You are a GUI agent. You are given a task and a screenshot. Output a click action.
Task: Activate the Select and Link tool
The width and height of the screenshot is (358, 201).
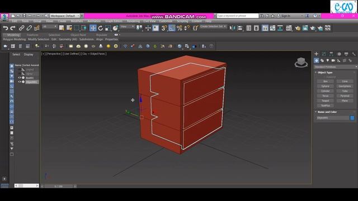point(21,28)
